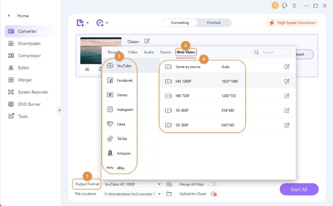333x206 pixels.
Task: Switch to the Finished tab
Action: [x=214, y=23]
